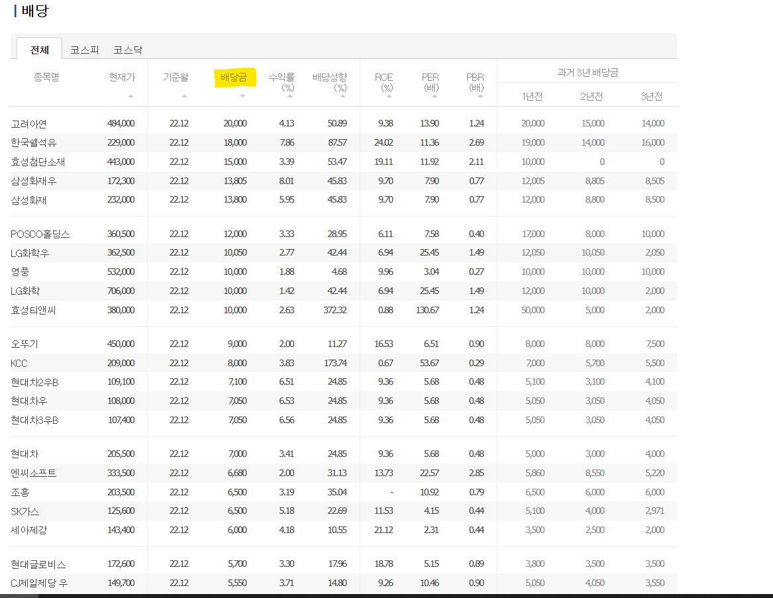The height and width of the screenshot is (598, 773).
Task: Select 효성티앤씨 PER 130.67
Action: [x=427, y=310]
